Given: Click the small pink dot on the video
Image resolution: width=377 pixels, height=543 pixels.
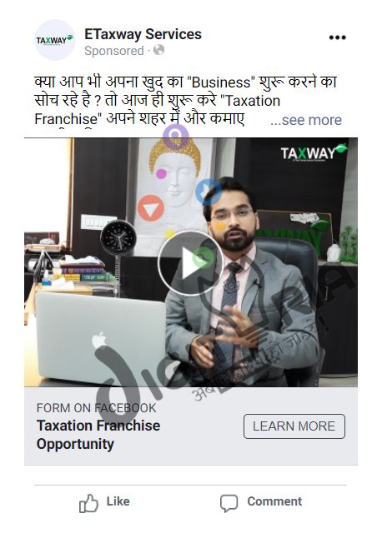Looking at the screenshot, I should [x=161, y=173].
